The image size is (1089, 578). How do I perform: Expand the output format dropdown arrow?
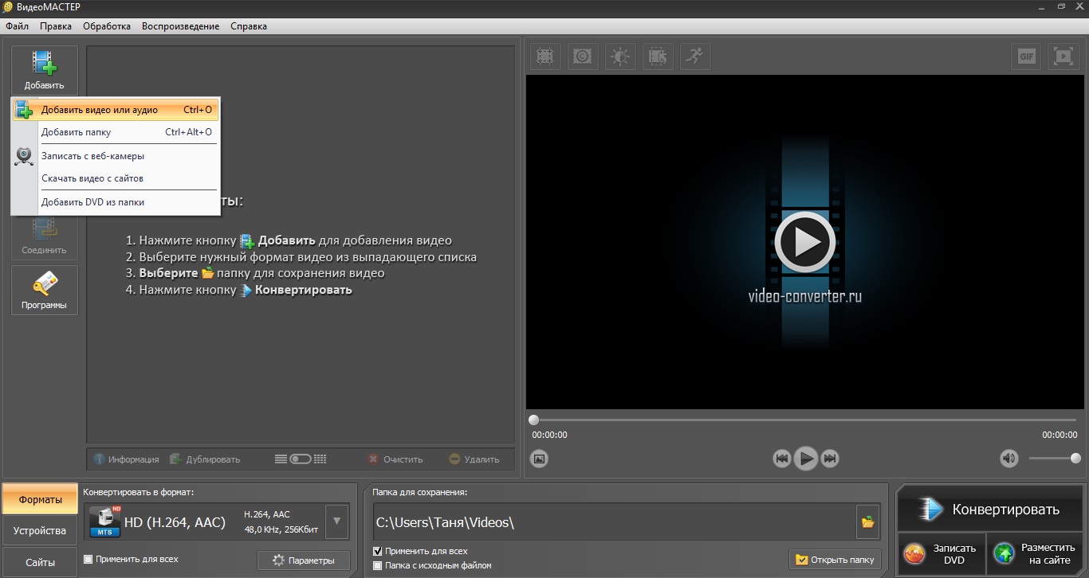point(337,522)
